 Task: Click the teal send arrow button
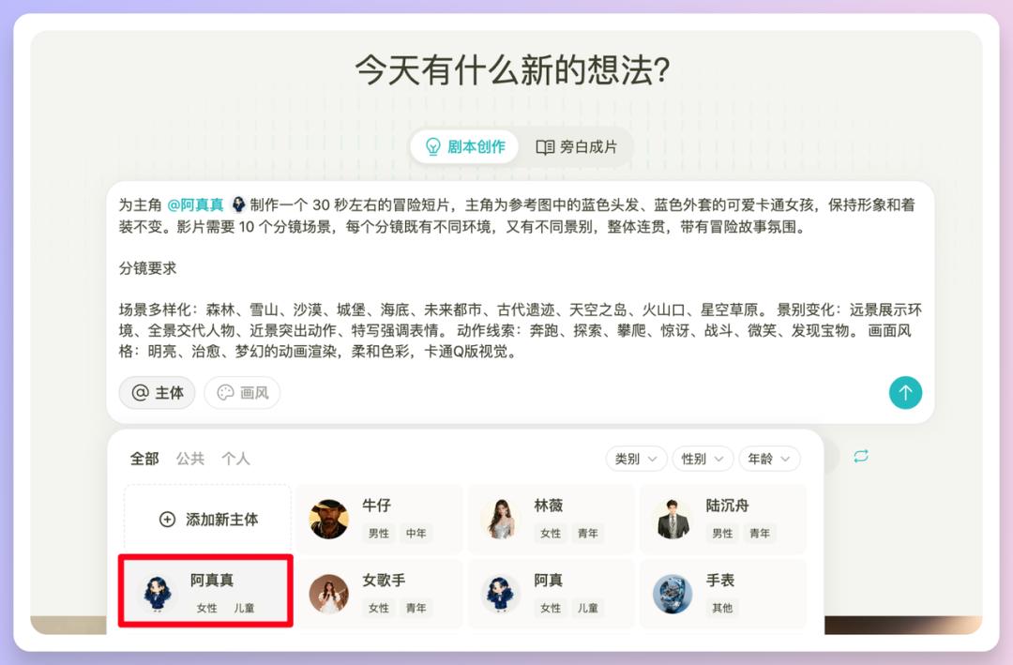[x=905, y=392]
